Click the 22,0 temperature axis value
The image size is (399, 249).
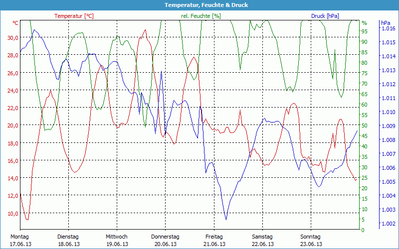tap(13, 108)
